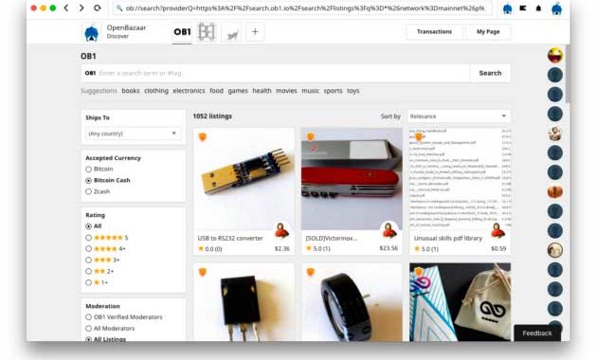Click the verified badge on capacitor listing
Image resolution: width=595 pixels, height=360 pixels.
point(311,272)
